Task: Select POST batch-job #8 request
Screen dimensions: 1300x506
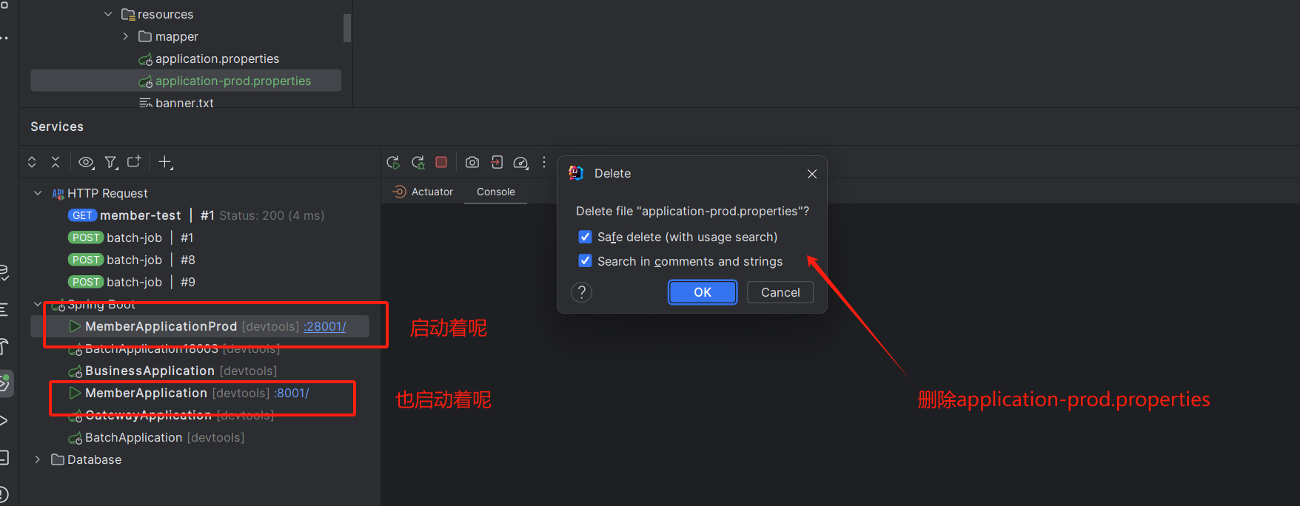Action: click(x=200, y=260)
